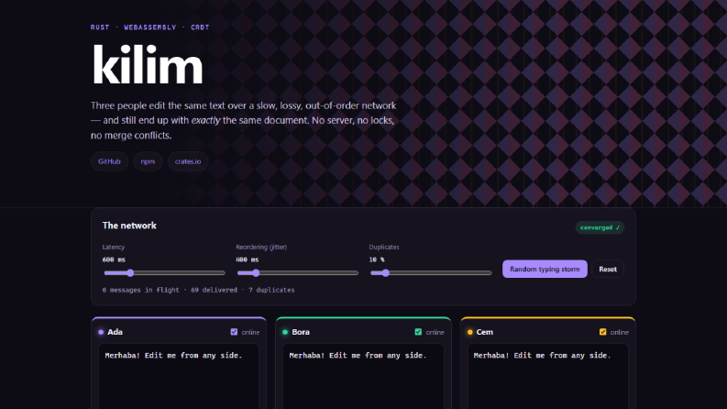727x409 pixels.
Task: Adjust the Latency slider
Action: point(165,273)
